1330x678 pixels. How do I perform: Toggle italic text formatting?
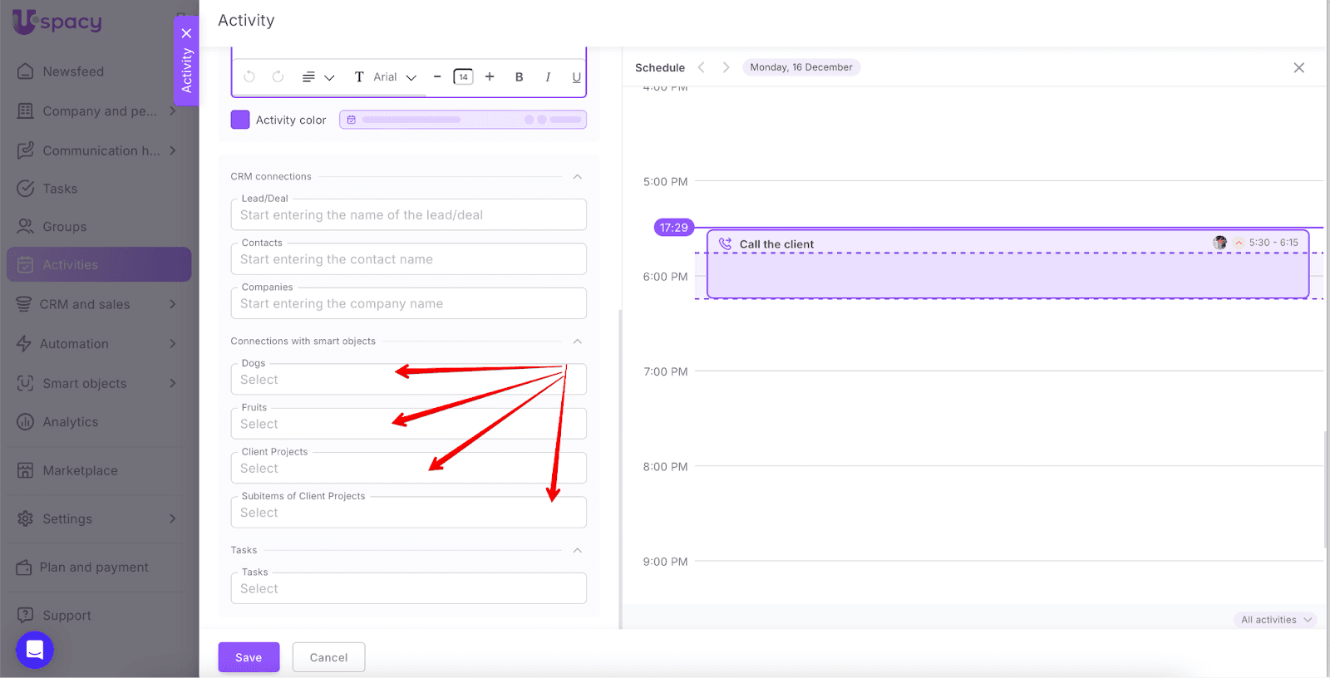pyautogui.click(x=548, y=77)
